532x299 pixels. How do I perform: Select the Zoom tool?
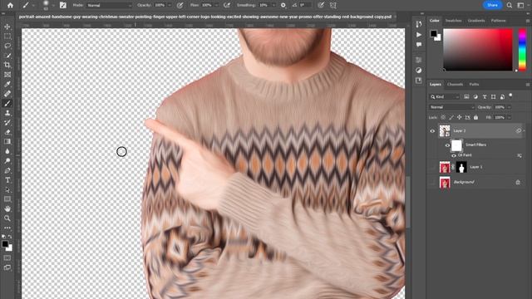pyautogui.click(x=7, y=218)
